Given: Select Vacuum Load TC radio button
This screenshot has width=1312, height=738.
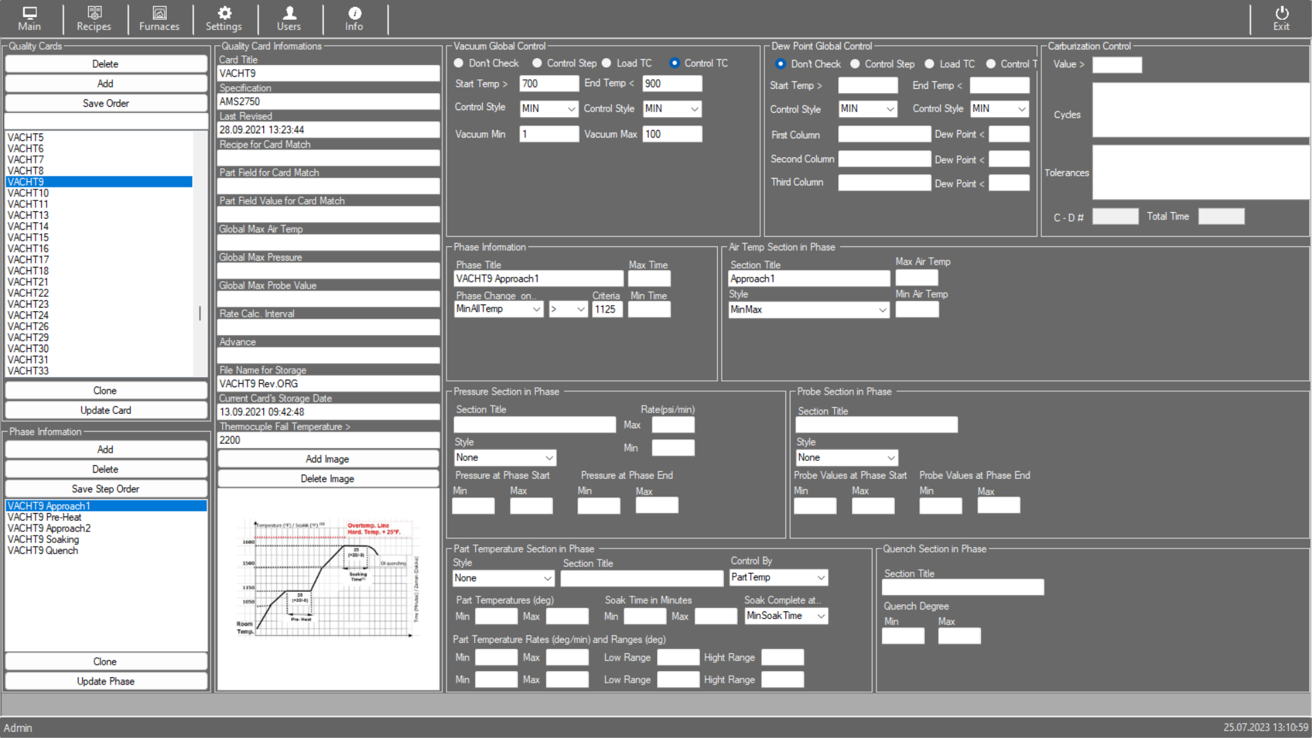Looking at the screenshot, I should pos(606,63).
